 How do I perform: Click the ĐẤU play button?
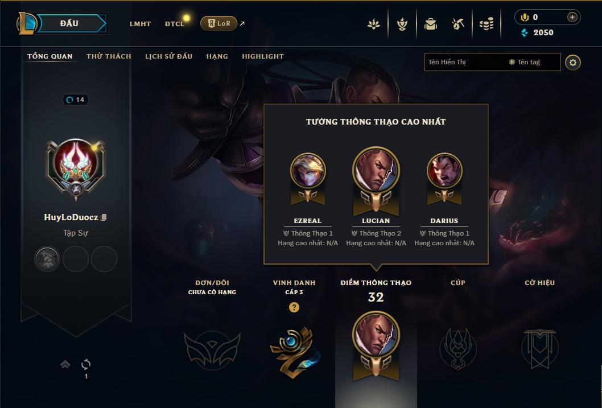pyautogui.click(x=69, y=23)
